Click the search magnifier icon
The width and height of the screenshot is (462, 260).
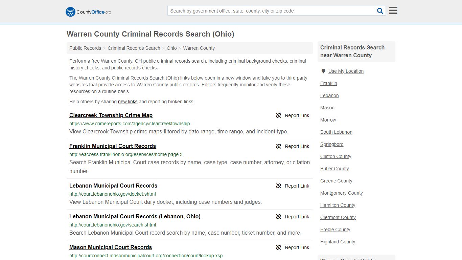(380, 10)
